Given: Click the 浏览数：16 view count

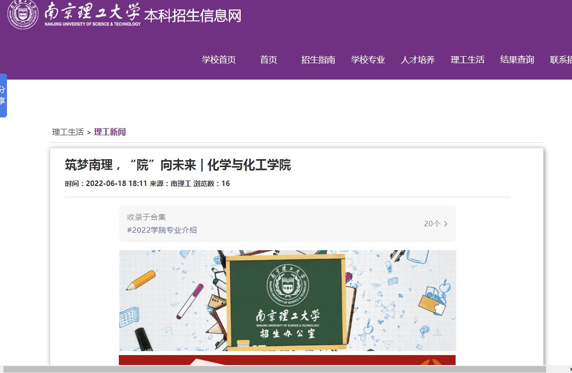Looking at the screenshot, I should click(211, 184).
